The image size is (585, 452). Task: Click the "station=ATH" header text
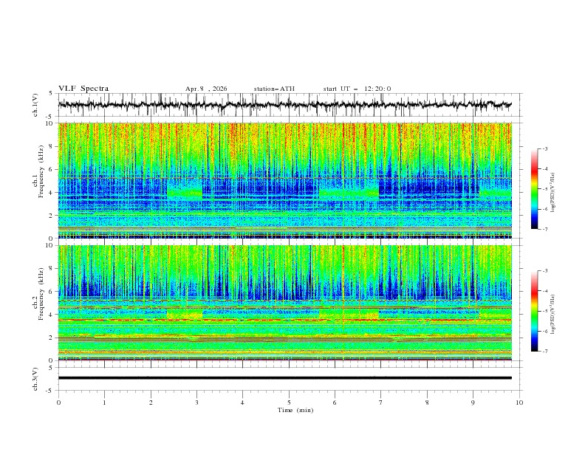pyautogui.click(x=274, y=89)
